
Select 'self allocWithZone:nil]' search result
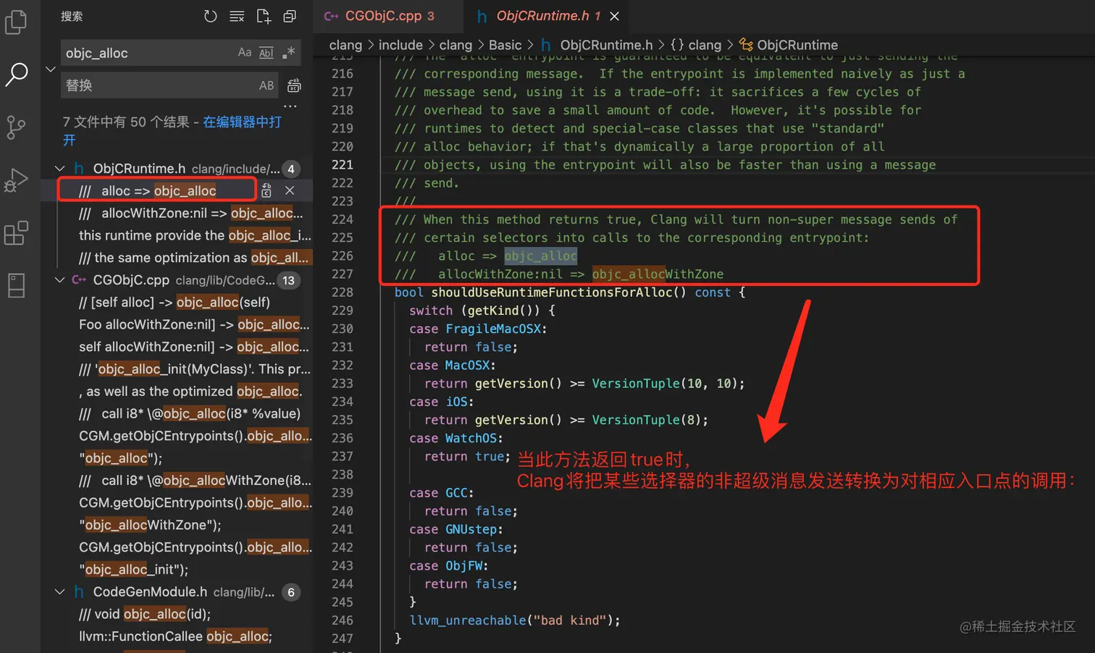point(194,347)
